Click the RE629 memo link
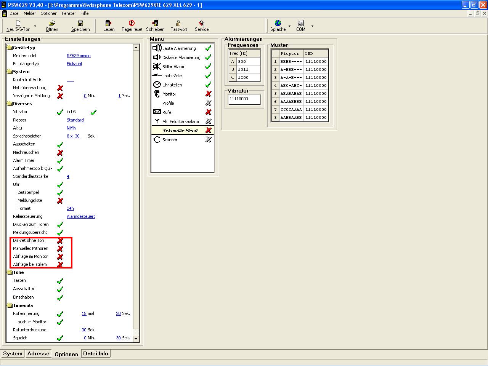488x366 pixels. coord(79,56)
